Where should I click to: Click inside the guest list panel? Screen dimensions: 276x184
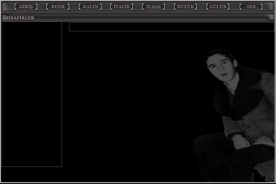(x=32, y=94)
